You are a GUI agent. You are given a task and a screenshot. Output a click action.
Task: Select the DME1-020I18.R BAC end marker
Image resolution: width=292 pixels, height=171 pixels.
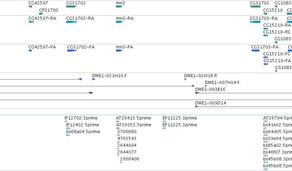pos(185,79)
